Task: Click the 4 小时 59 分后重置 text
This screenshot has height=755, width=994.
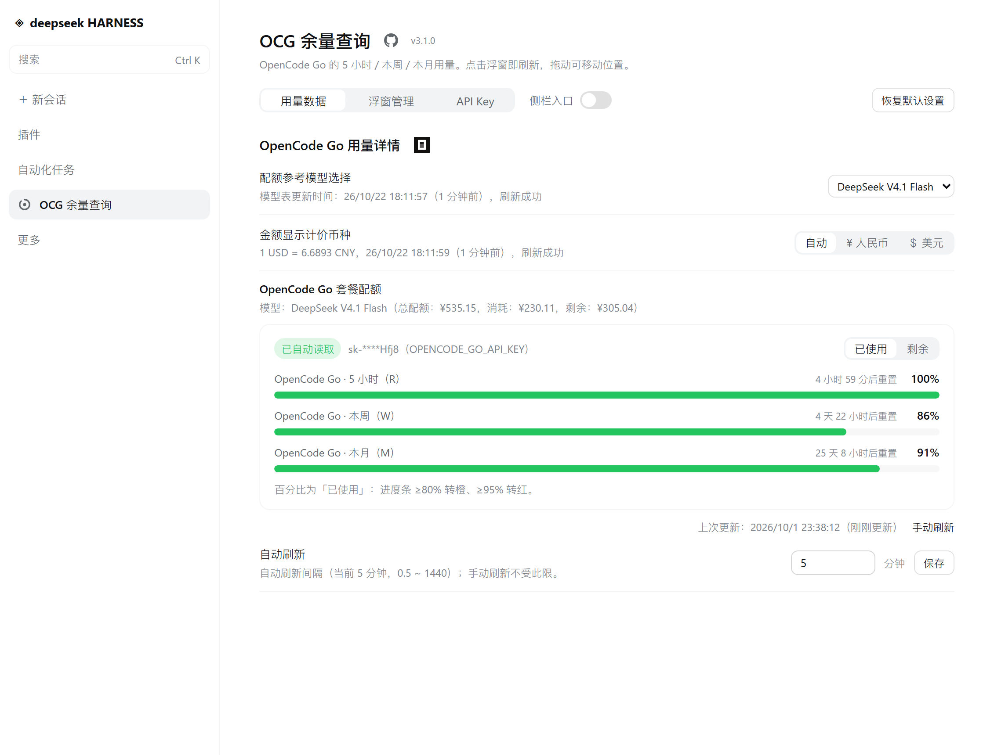Action: [856, 380]
